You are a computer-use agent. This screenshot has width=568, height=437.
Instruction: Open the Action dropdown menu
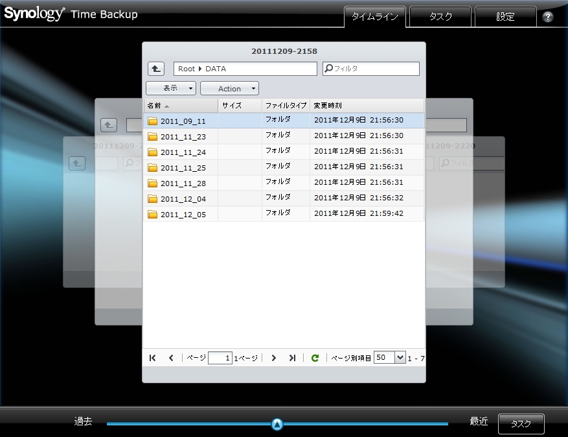tap(230, 88)
